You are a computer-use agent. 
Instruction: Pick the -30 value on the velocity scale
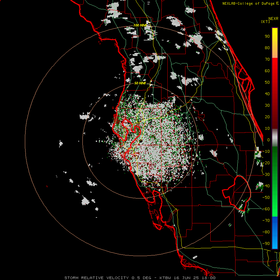[266, 175]
